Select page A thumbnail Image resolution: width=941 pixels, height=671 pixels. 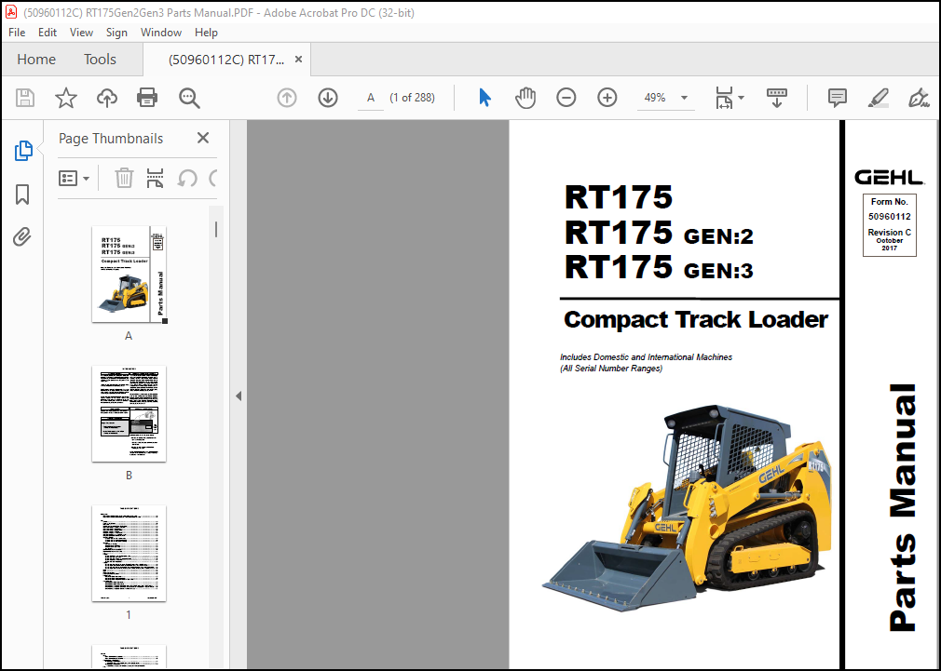click(x=129, y=275)
